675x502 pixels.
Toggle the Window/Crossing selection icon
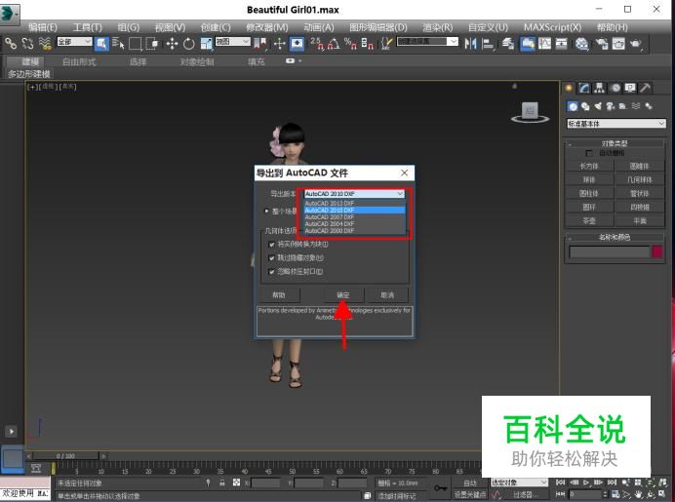152,44
